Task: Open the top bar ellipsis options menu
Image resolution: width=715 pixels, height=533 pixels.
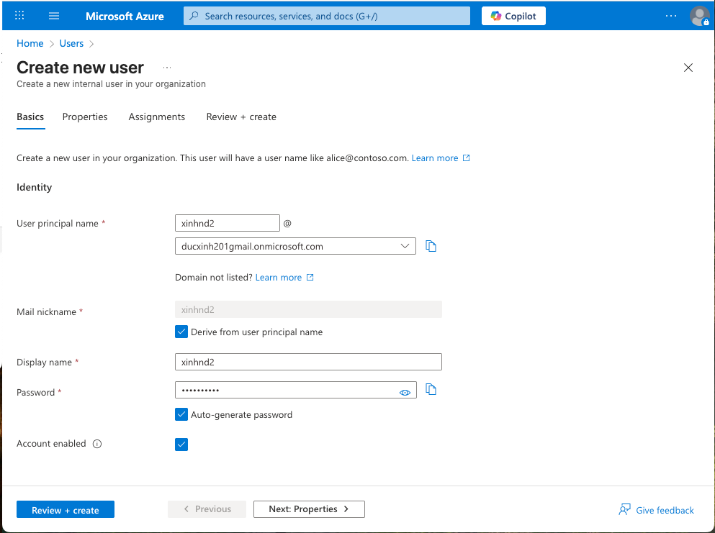Action: pyautogui.click(x=670, y=15)
